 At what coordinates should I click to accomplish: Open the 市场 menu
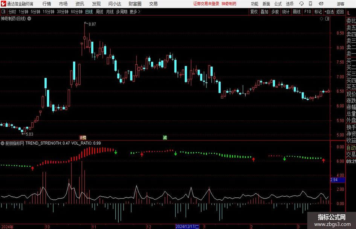(63, 4)
